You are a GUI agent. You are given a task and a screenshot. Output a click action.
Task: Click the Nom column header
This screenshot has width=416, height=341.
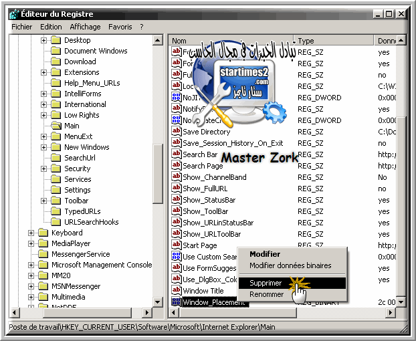pyautogui.click(x=231, y=41)
